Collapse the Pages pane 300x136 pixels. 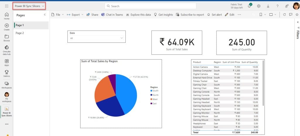(45, 15)
